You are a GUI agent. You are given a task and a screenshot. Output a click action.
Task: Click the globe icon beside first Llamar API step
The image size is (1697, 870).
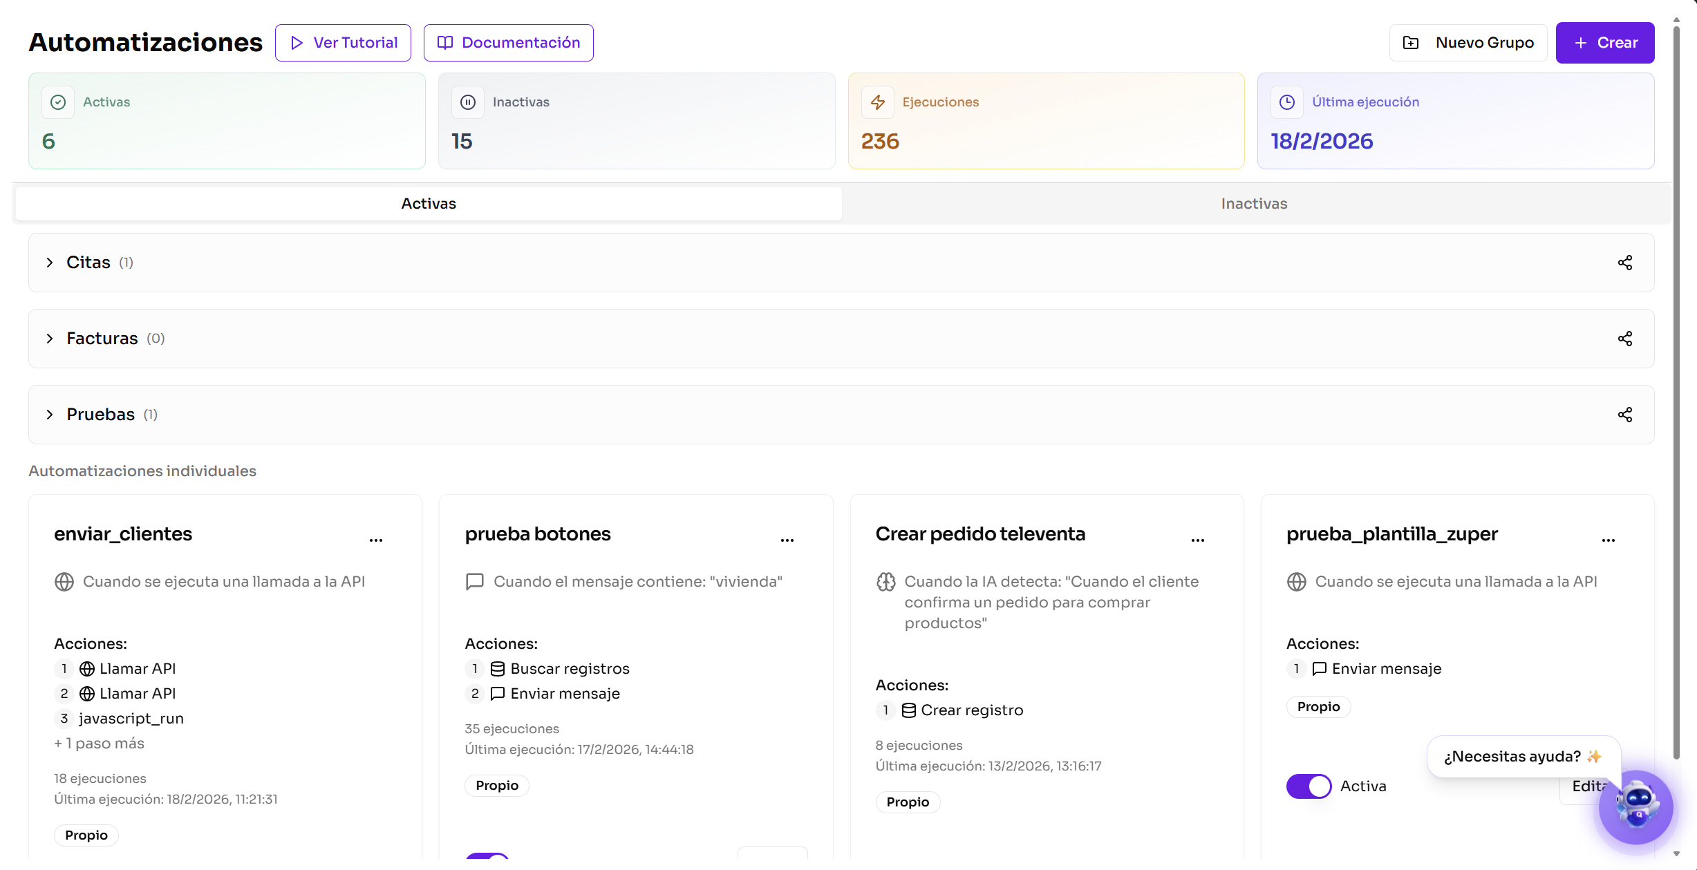click(87, 669)
